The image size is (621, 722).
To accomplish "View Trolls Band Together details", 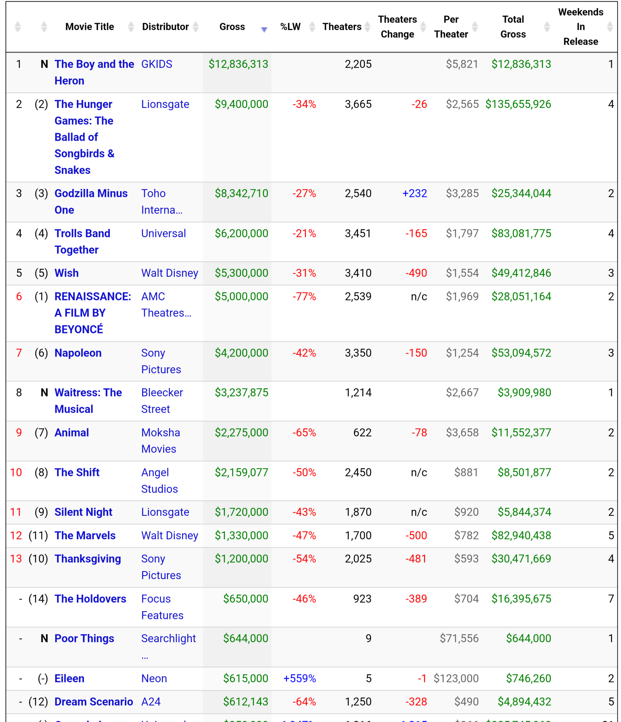I will tap(82, 241).
